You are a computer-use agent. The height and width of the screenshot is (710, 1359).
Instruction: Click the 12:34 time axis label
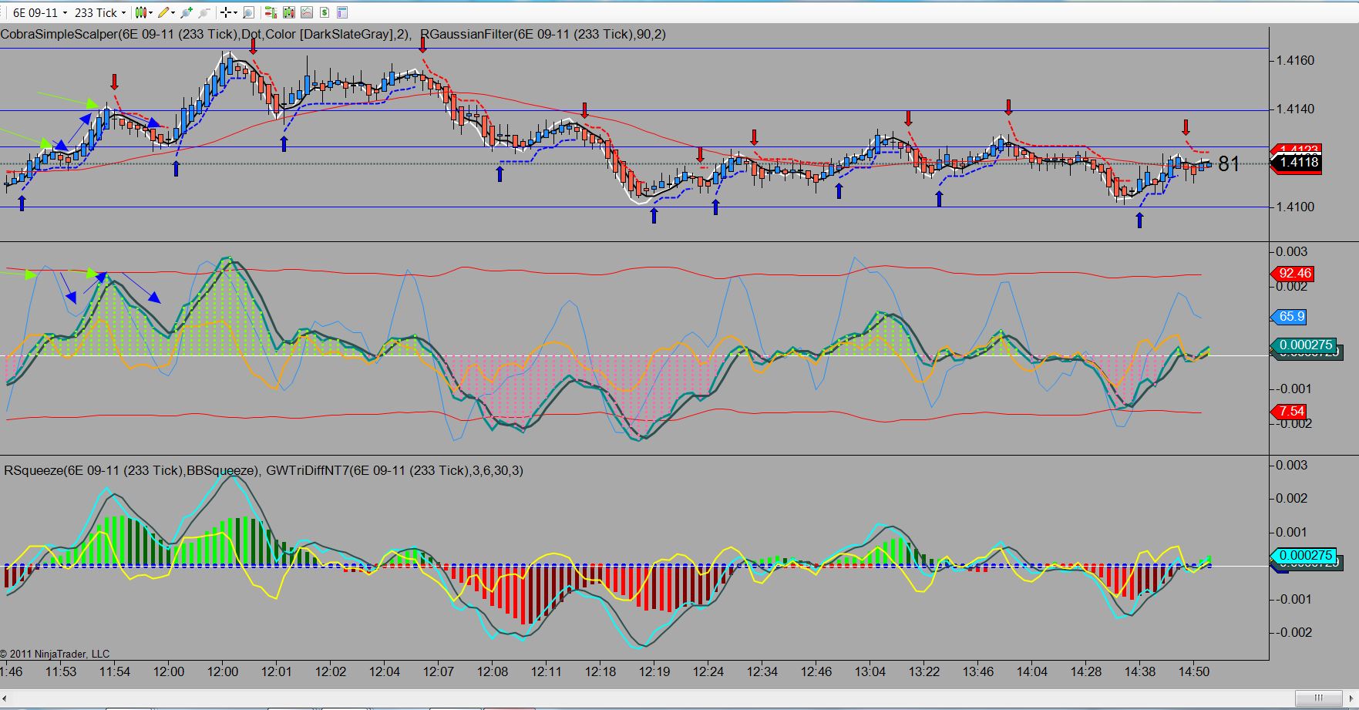tap(762, 671)
